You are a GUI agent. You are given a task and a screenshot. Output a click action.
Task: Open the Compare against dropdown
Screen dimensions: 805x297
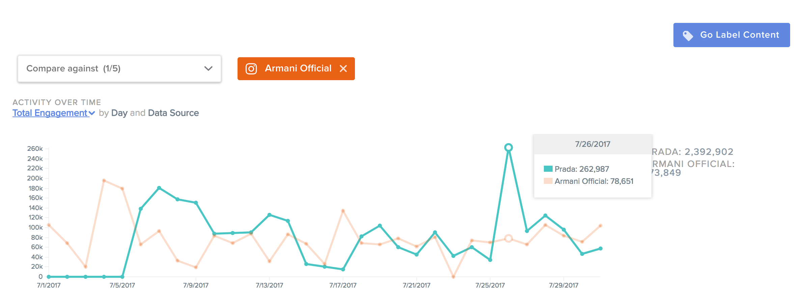(x=119, y=69)
